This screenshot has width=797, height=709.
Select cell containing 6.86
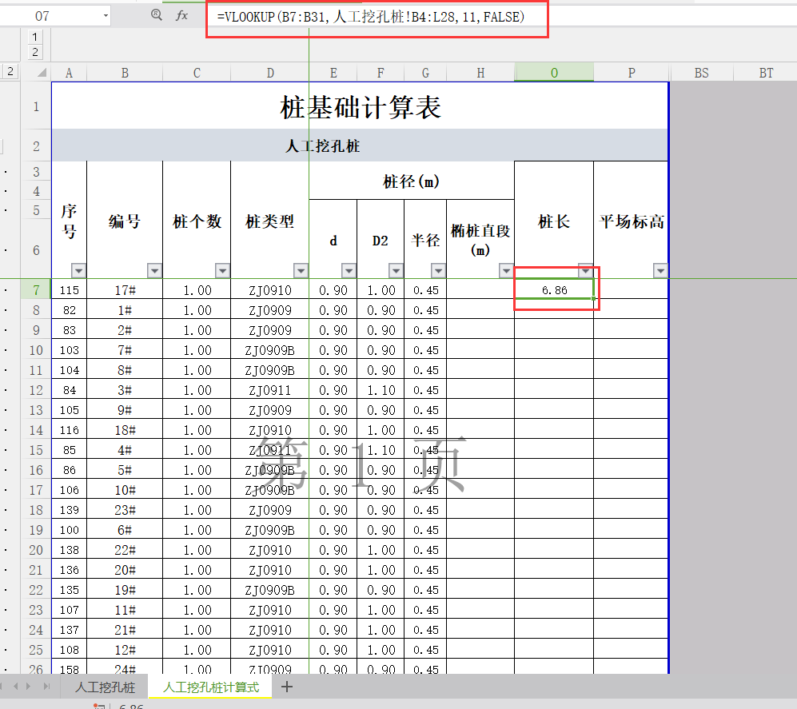point(554,290)
